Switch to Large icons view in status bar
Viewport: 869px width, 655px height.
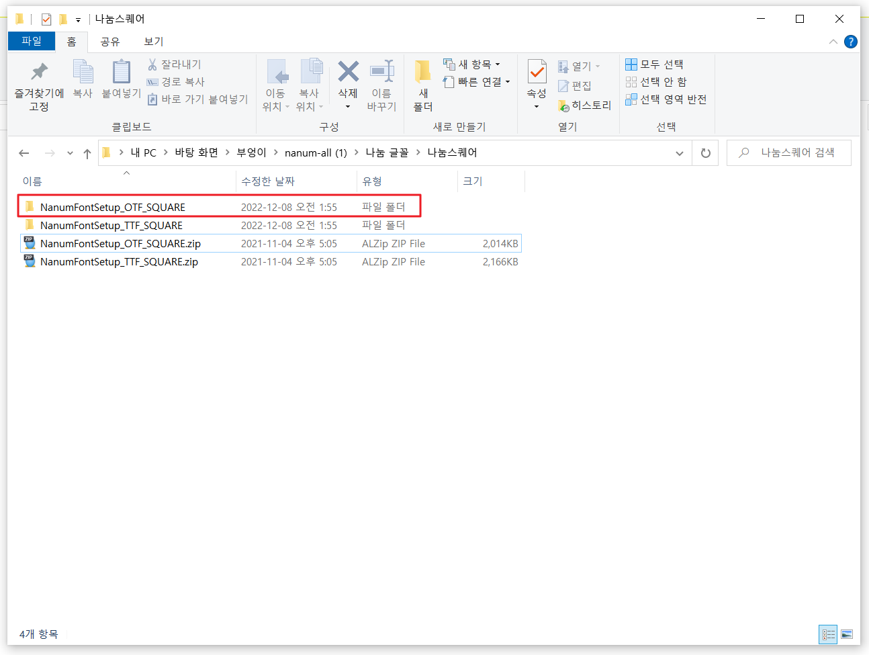pos(847,634)
